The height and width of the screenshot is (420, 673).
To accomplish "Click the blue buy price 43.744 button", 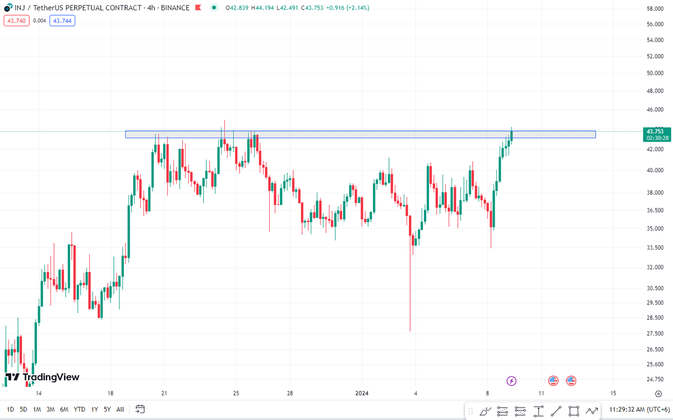I will [62, 21].
